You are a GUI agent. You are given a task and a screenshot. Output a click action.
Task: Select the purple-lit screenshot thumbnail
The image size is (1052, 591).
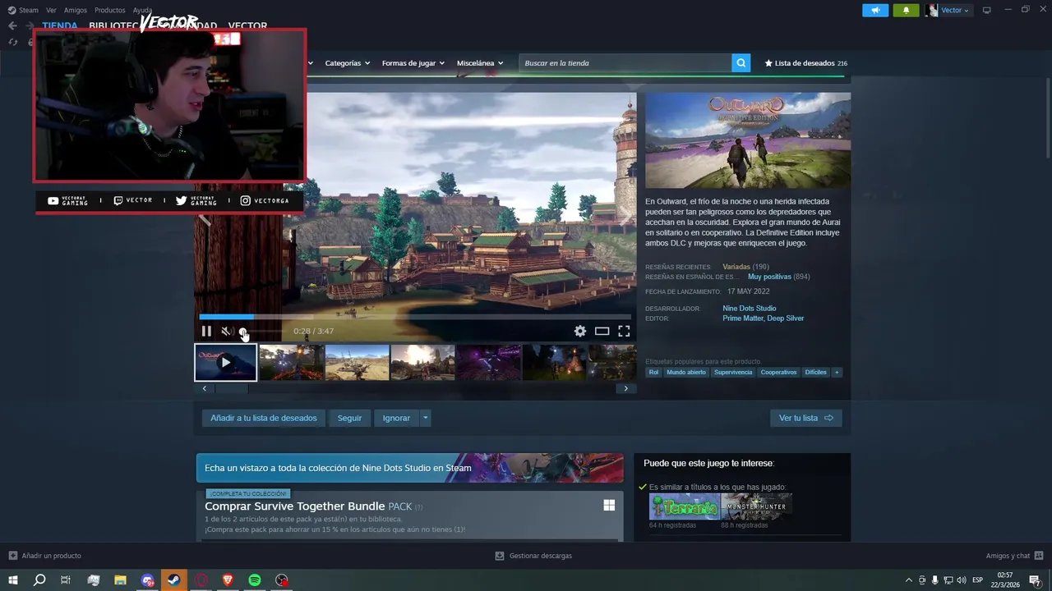[488, 362]
